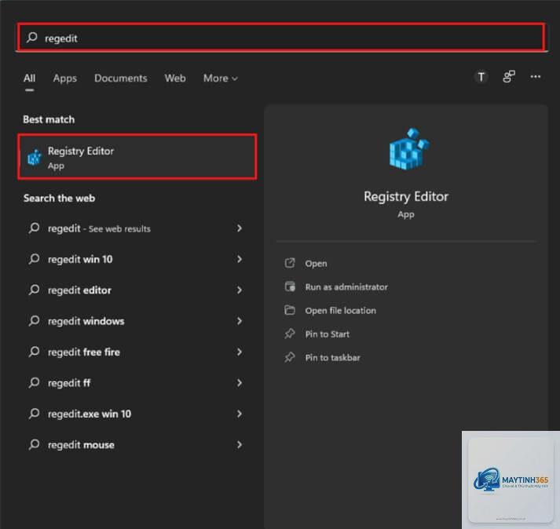The height and width of the screenshot is (529, 560).
Task: Expand chevron next to 'regedit.exe win 10'
Action: point(240,414)
